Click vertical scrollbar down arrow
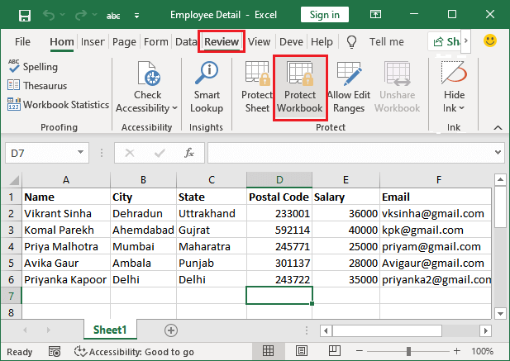This screenshot has height=361, width=510. tap(500, 314)
